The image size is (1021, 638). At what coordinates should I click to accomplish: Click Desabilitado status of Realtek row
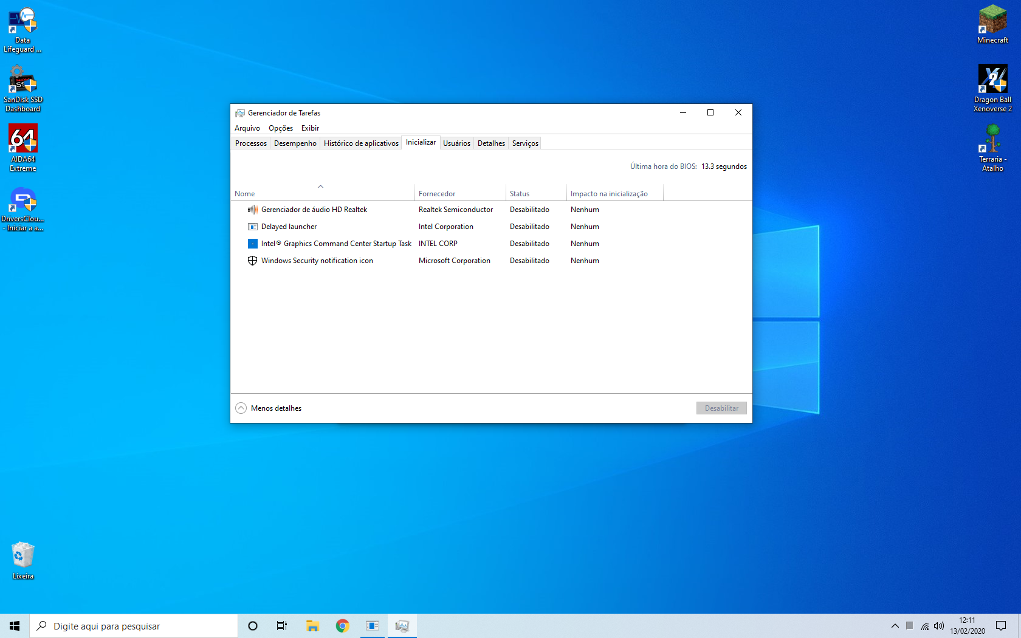click(529, 210)
